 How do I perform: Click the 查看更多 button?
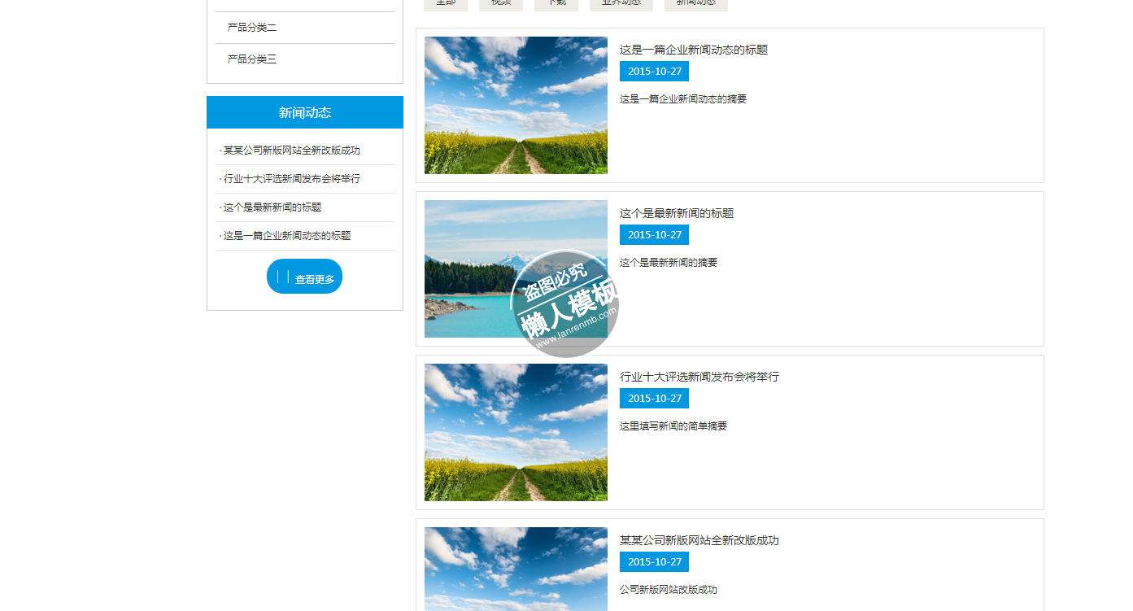tap(304, 277)
